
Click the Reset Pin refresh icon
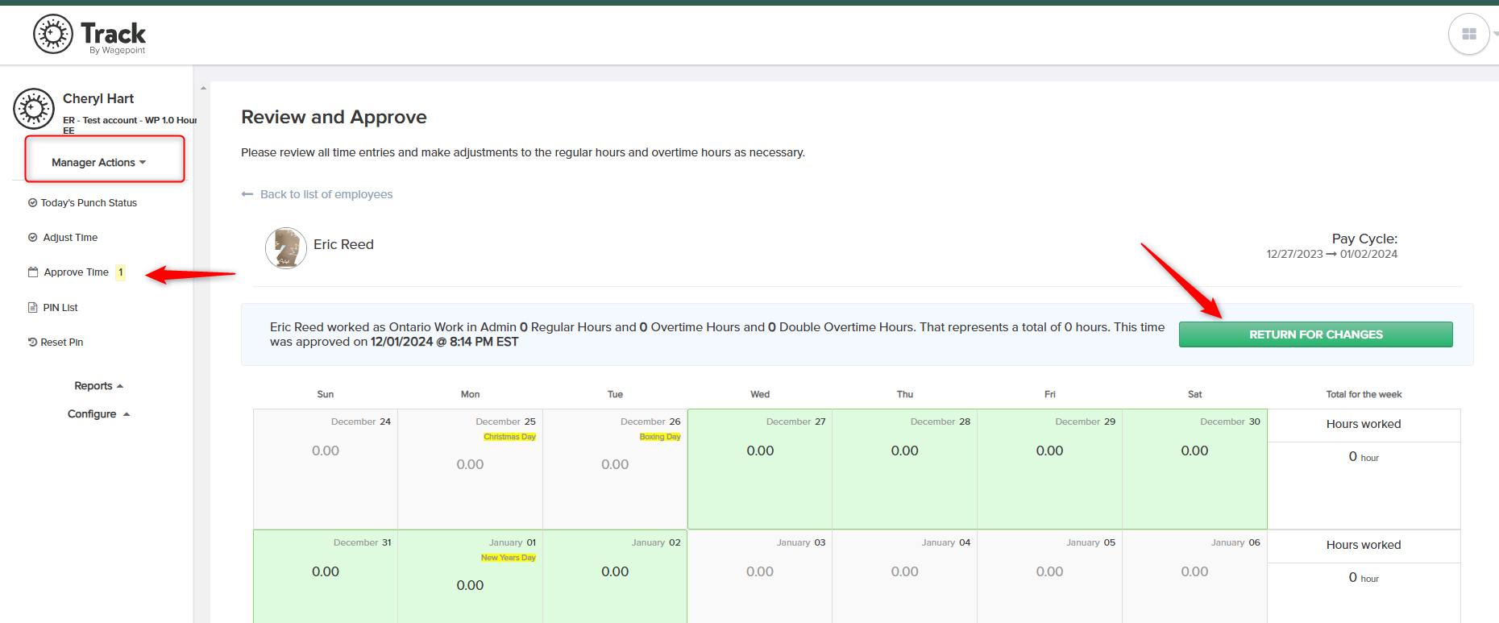tap(33, 343)
